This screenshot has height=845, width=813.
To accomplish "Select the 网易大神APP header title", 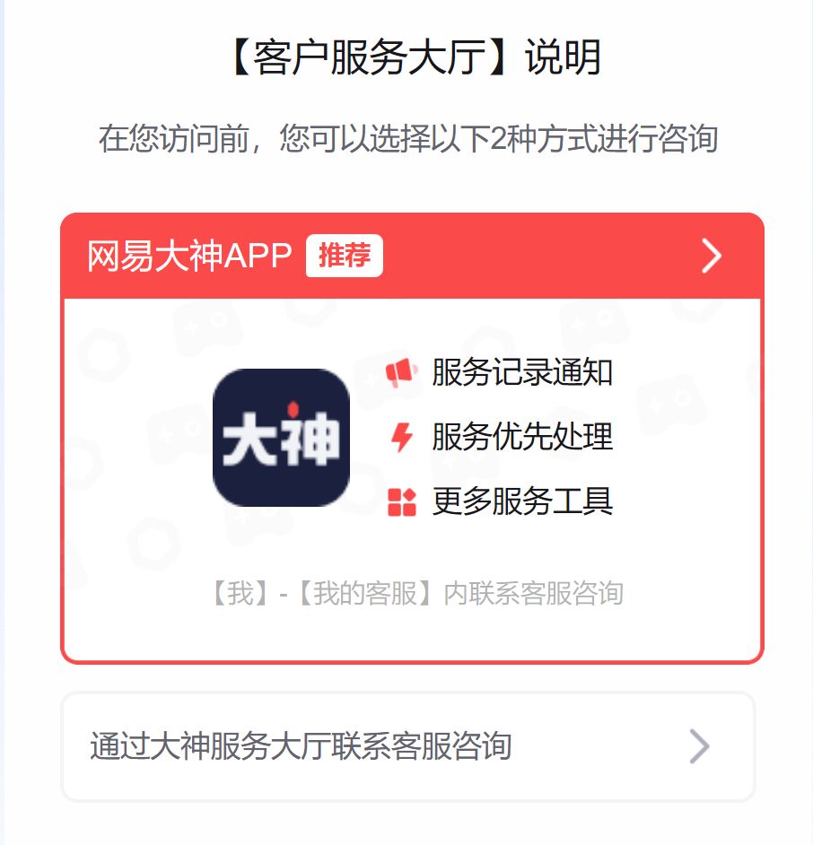I will click(189, 256).
